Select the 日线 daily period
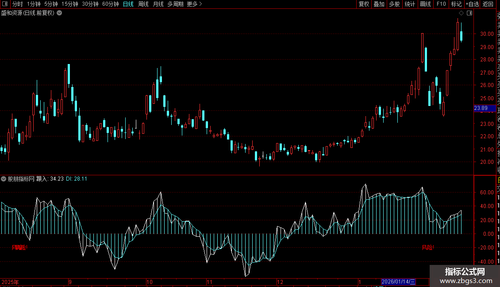Screen dimensions: 500x287 (x=128, y=4)
